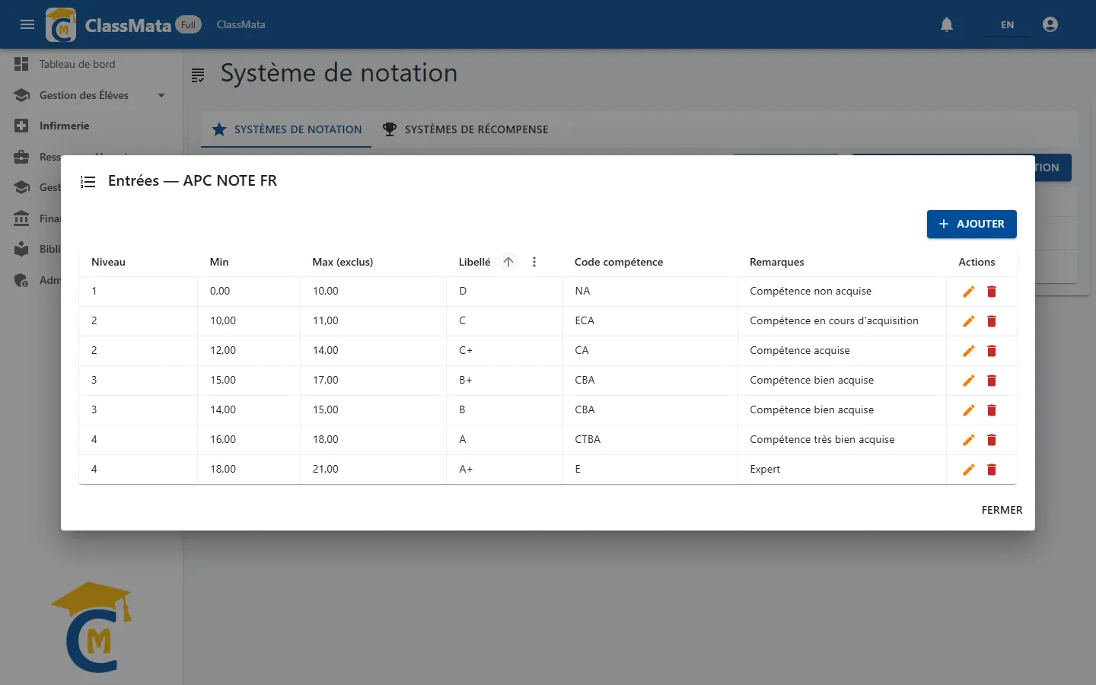Delete the Expert A+ row
Image resolution: width=1096 pixels, height=685 pixels.
992,470
